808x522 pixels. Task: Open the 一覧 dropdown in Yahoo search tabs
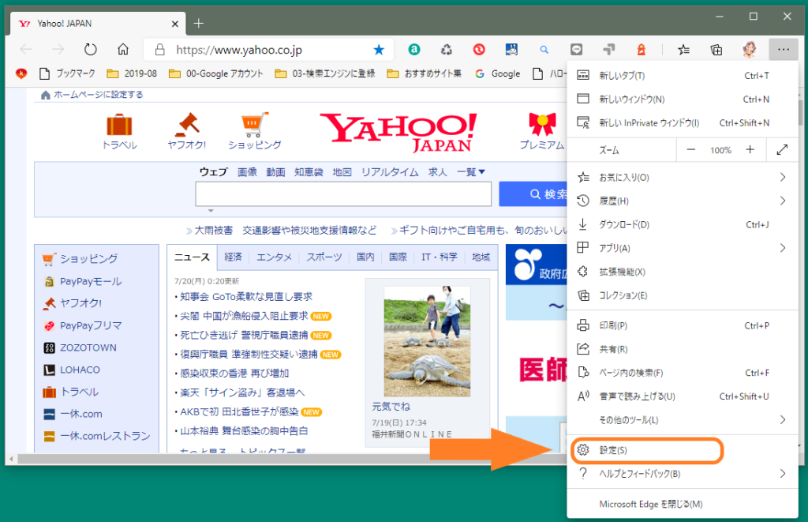(x=470, y=172)
